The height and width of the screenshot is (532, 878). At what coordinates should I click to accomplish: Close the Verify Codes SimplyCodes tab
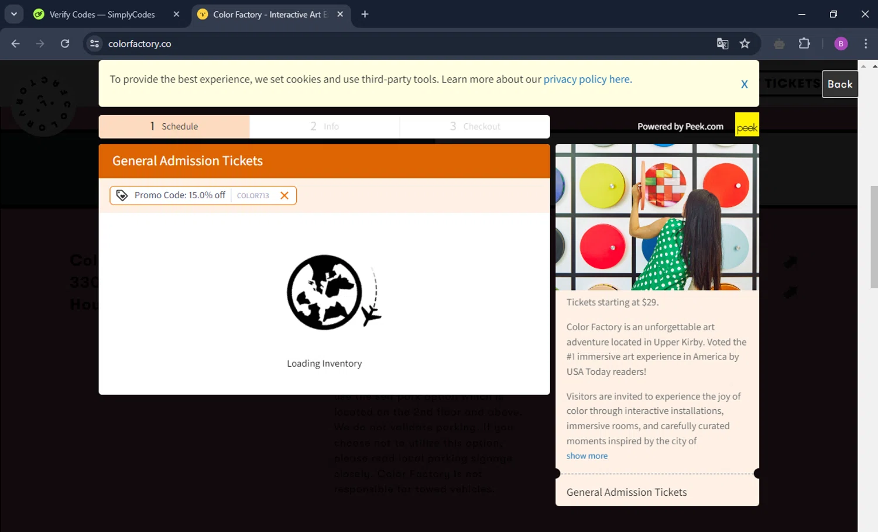coord(176,15)
